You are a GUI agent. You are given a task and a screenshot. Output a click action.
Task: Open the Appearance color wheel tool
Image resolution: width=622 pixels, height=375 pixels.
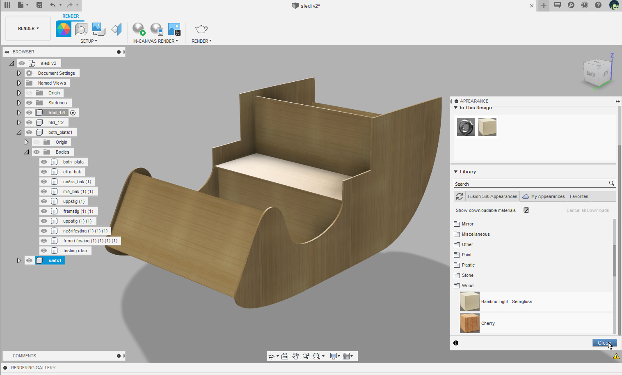click(64, 29)
